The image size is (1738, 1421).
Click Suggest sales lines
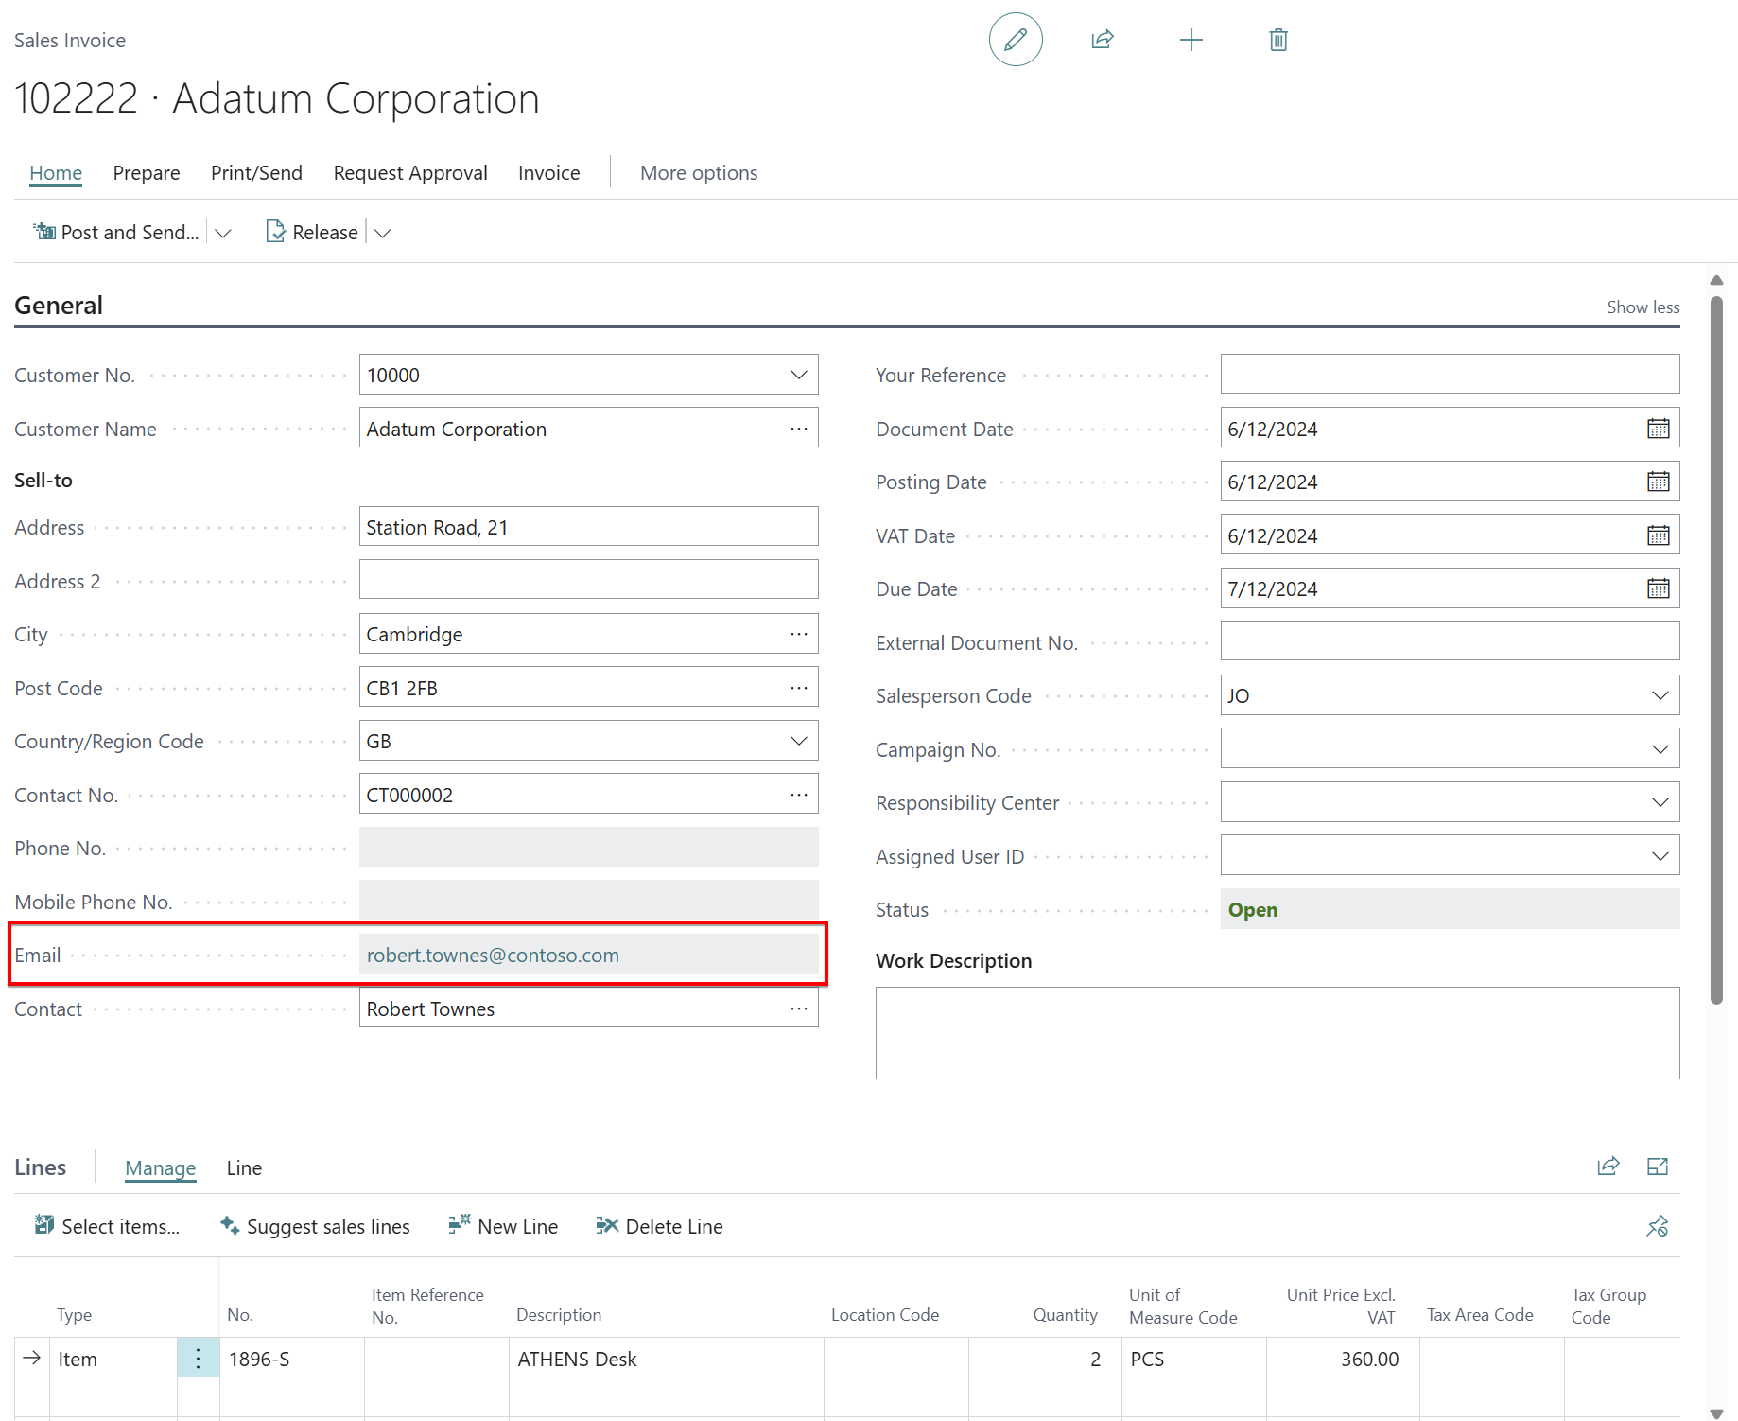tap(315, 1226)
